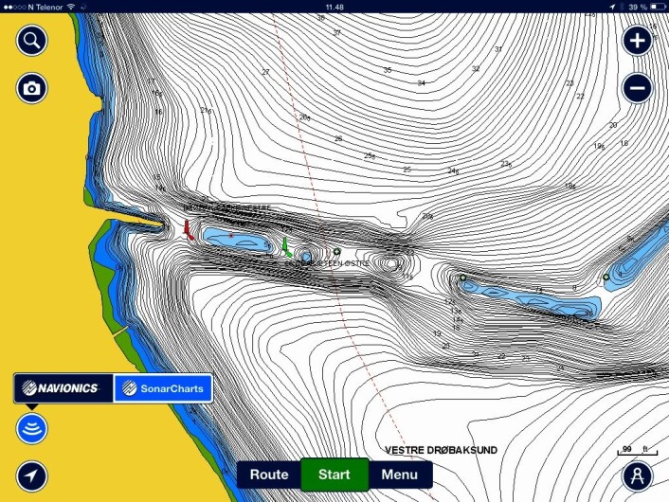Select the SonarCharts chart option
The width and height of the screenshot is (669, 502).
tap(163, 388)
